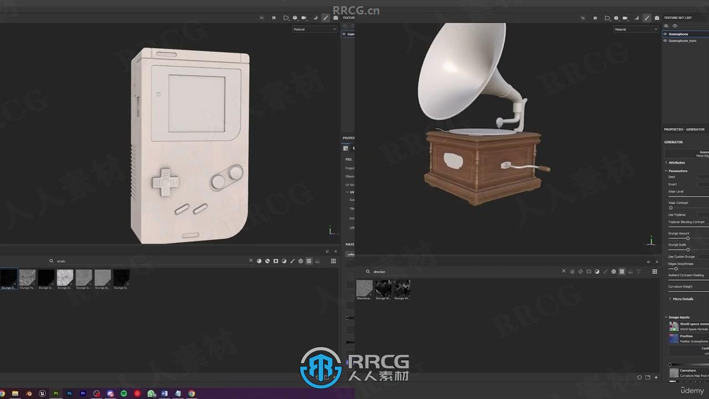This screenshot has height=399, width=709.
Task: Filter Game Boy shelf by textures icon
Action: (309, 260)
